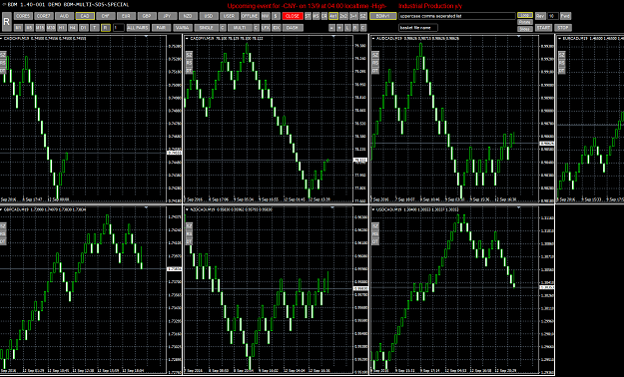This screenshot has width=624, height=377.
Task: Switch to the USD currency group
Action: [209, 16]
